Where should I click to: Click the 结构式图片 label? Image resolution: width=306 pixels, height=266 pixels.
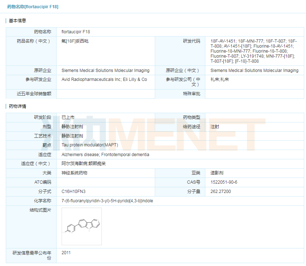(40, 210)
